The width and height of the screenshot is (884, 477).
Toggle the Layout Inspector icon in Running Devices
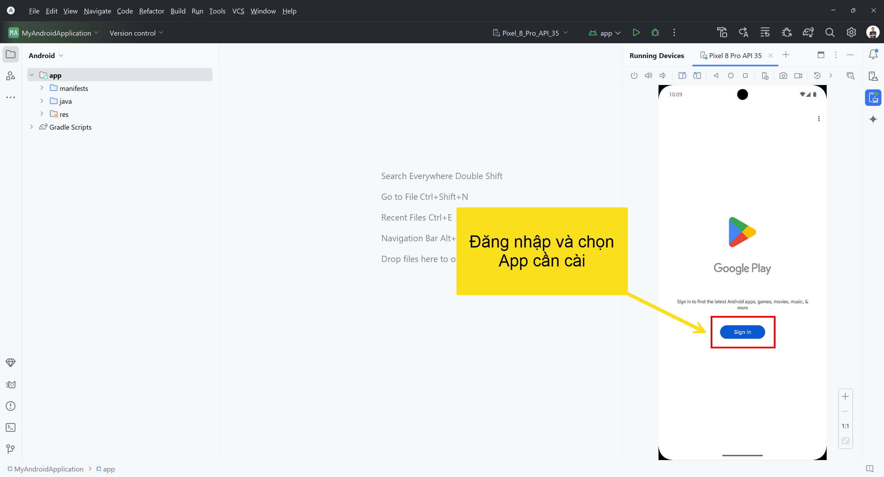click(x=851, y=76)
